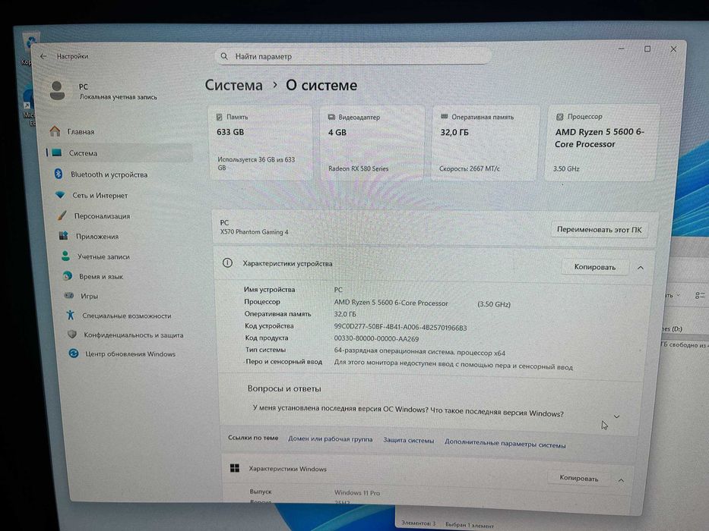The height and width of the screenshot is (531, 709).
Task: Open Центр обновления Windows section
Action: (131, 353)
